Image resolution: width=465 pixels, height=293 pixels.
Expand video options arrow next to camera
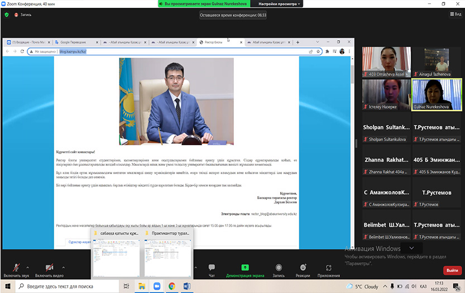point(63,267)
